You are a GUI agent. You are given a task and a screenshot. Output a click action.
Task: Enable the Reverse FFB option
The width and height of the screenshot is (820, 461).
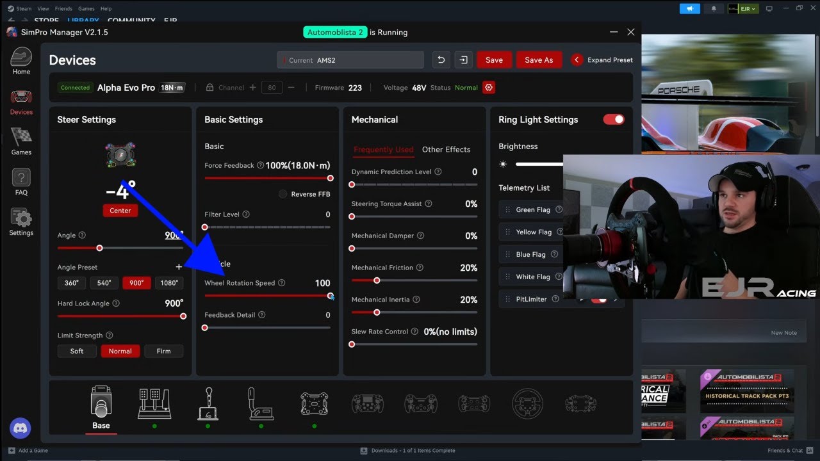pos(283,194)
